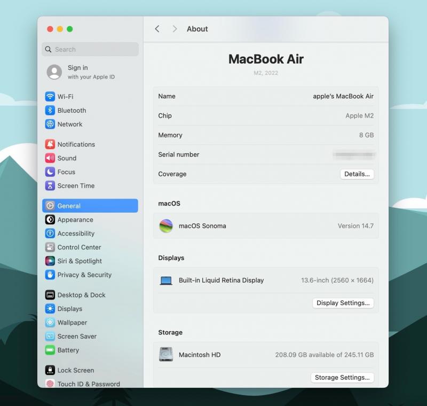The height and width of the screenshot is (406, 427).
Task: Select the Wallpaper flower icon
Action: 50,322
